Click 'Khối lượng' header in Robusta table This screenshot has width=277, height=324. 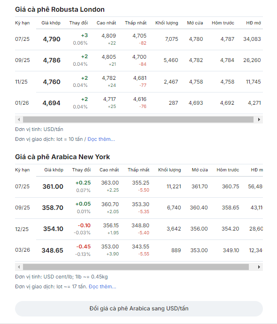point(167,23)
